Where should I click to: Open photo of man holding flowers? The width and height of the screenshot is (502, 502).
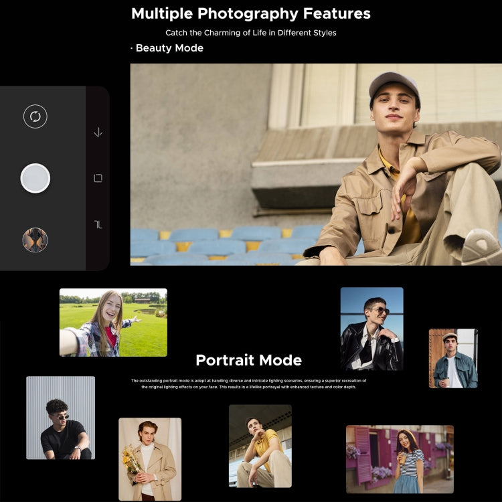[150, 459]
